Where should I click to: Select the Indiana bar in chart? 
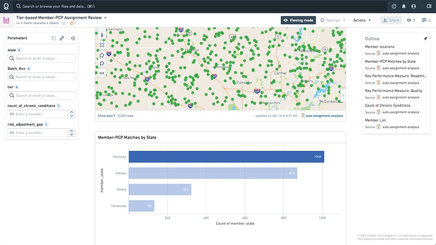tap(213, 173)
